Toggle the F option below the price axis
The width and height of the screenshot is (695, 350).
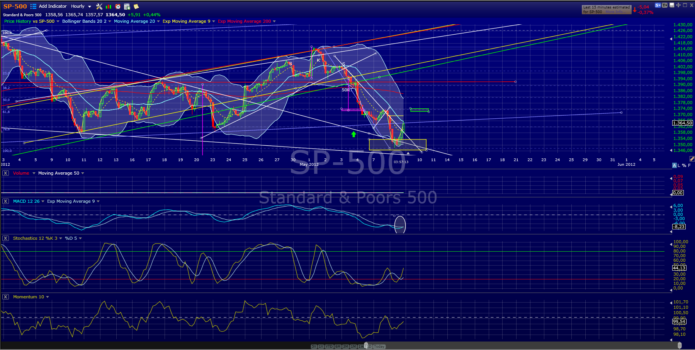click(689, 165)
